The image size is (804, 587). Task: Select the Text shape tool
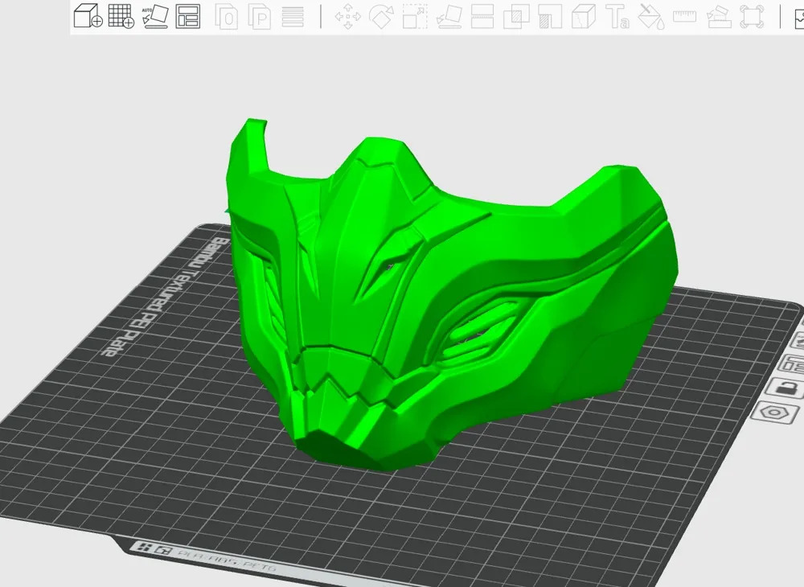tap(617, 16)
